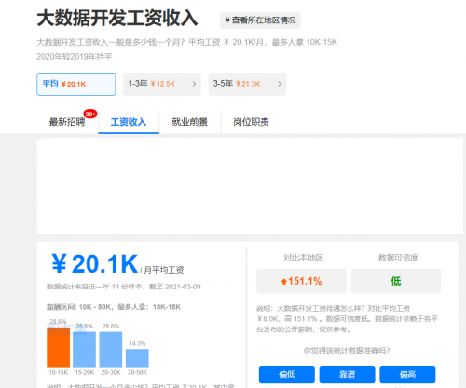Vote 偏高 on data accuracy
This screenshot has width=466, height=388.
click(407, 374)
